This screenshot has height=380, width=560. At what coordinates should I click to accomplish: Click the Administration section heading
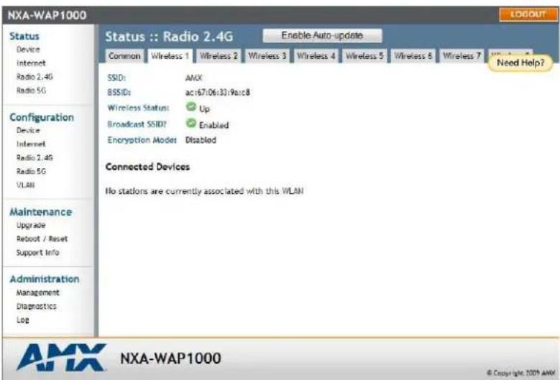pos(45,279)
